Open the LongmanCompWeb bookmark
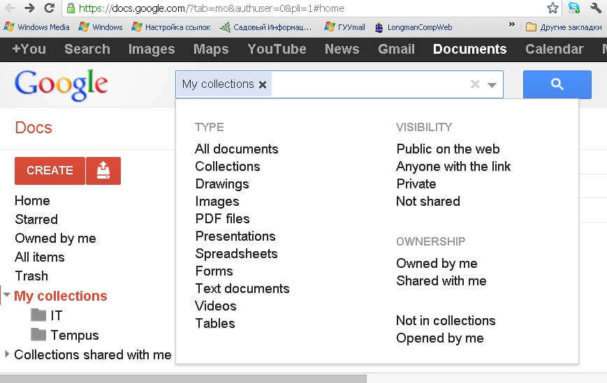Image resolution: width=607 pixels, height=383 pixels. coord(414,27)
